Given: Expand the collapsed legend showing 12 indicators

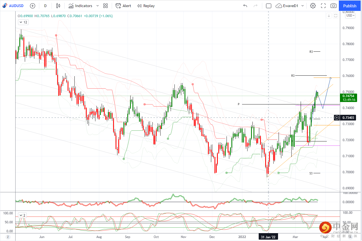Looking at the screenshot, I should tap(23, 22).
